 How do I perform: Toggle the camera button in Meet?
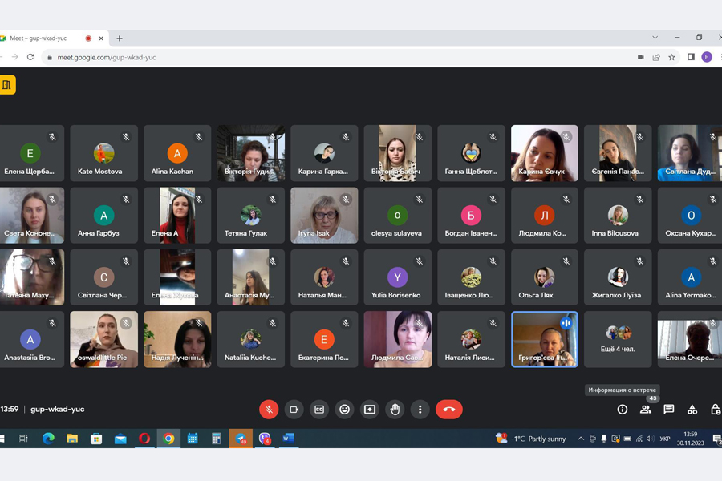[294, 409]
